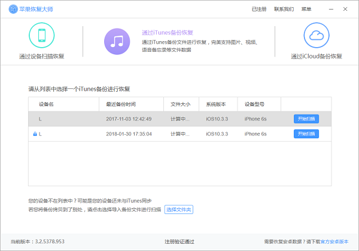This screenshot has height=251, width=359.
Task: Click the 设备名 column header
Action: (x=47, y=104)
